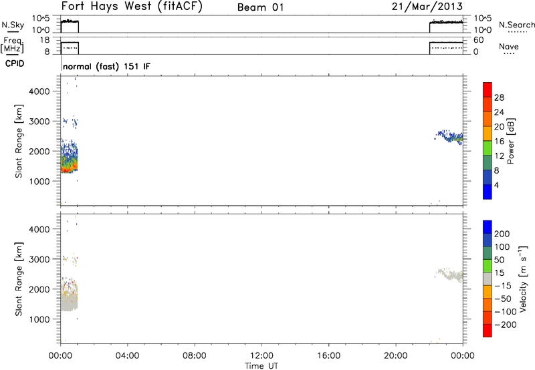Click the "18" tick on frequency axis
Viewport: 535px width, 370px height.
(x=45, y=40)
